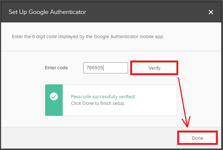Viewport: 223px width, 150px height.
Task: Finish setup with the Done button
Action: pos(197,138)
